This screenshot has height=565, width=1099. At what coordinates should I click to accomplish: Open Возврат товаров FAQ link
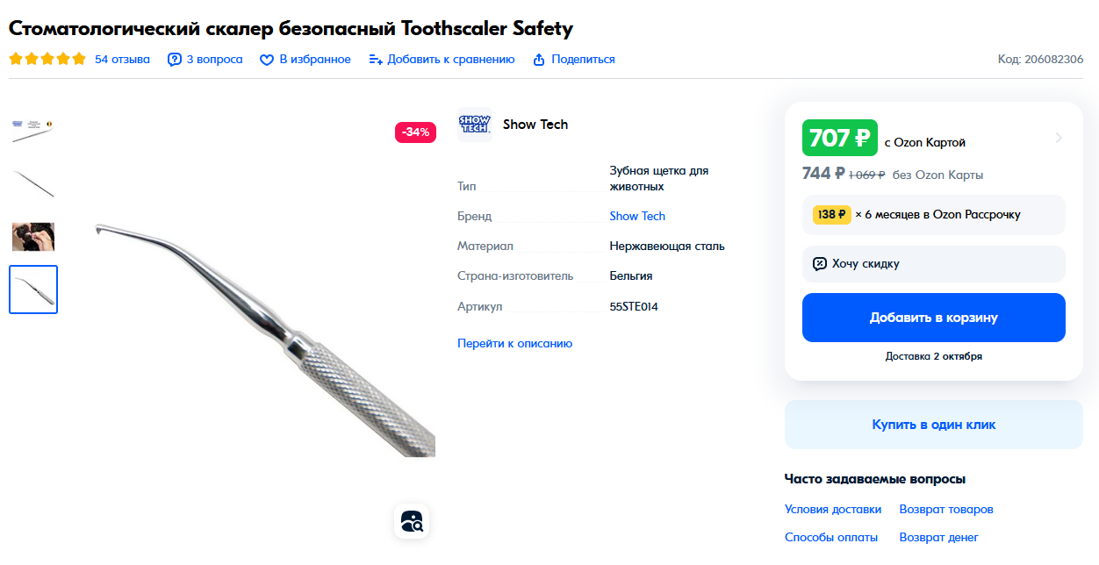click(x=946, y=509)
